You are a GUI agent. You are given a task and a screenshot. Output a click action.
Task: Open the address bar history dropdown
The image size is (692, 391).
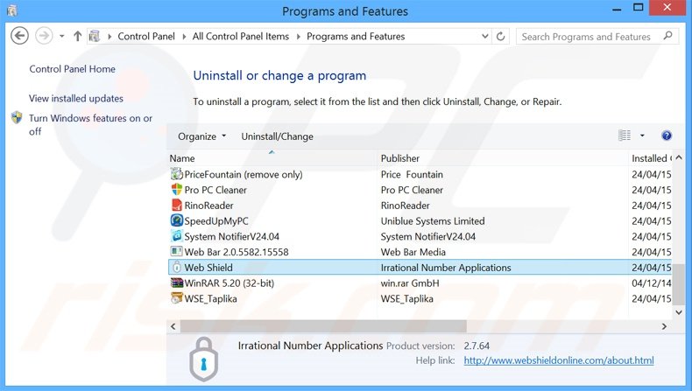tap(485, 36)
